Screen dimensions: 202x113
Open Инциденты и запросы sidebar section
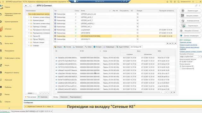[x=12, y=73]
